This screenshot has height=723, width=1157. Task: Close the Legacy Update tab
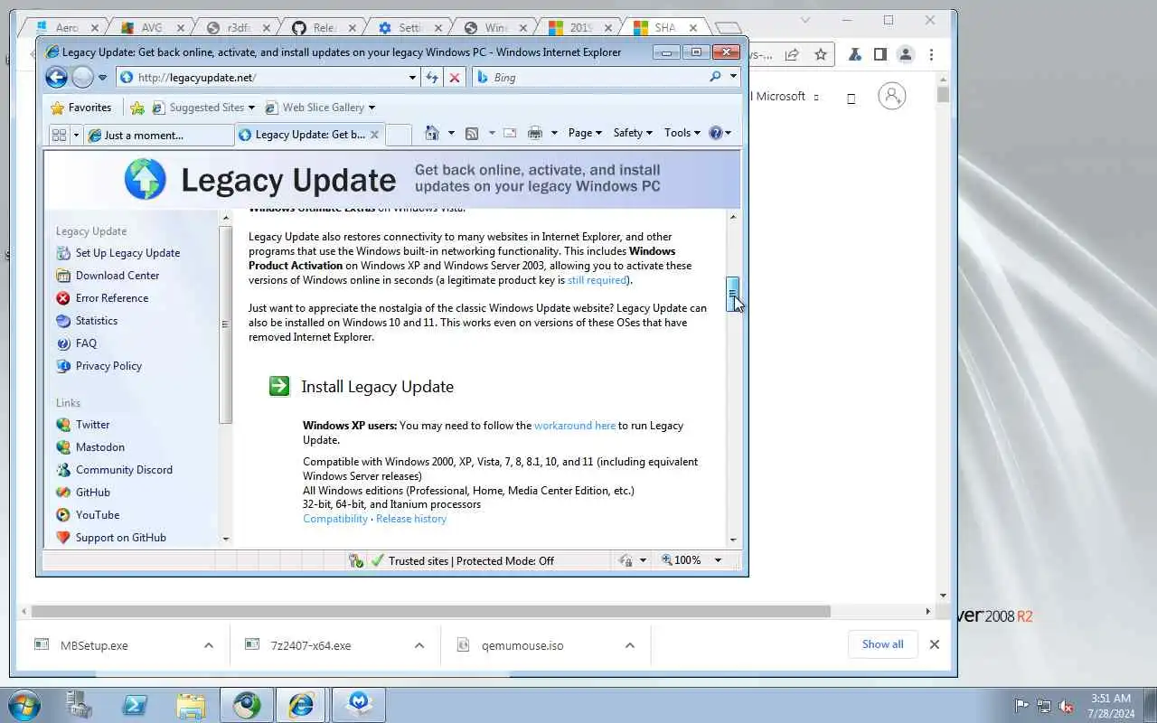[374, 135]
